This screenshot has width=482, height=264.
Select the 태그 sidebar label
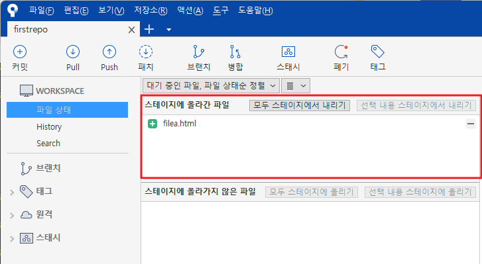(x=44, y=191)
